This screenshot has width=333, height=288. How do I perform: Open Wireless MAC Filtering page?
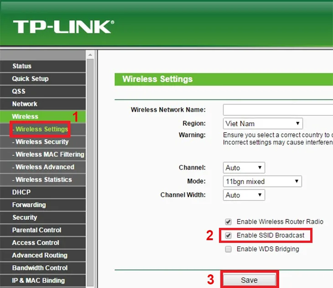(x=43, y=154)
